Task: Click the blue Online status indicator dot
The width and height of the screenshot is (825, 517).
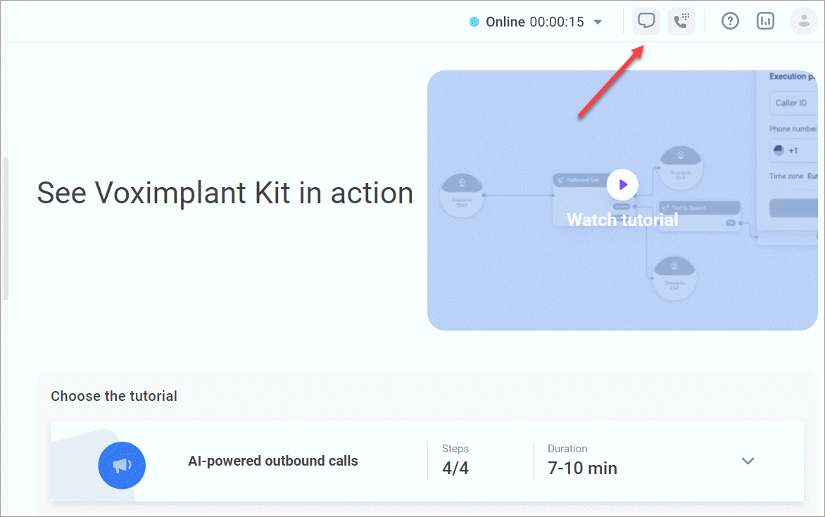Action: (x=474, y=22)
